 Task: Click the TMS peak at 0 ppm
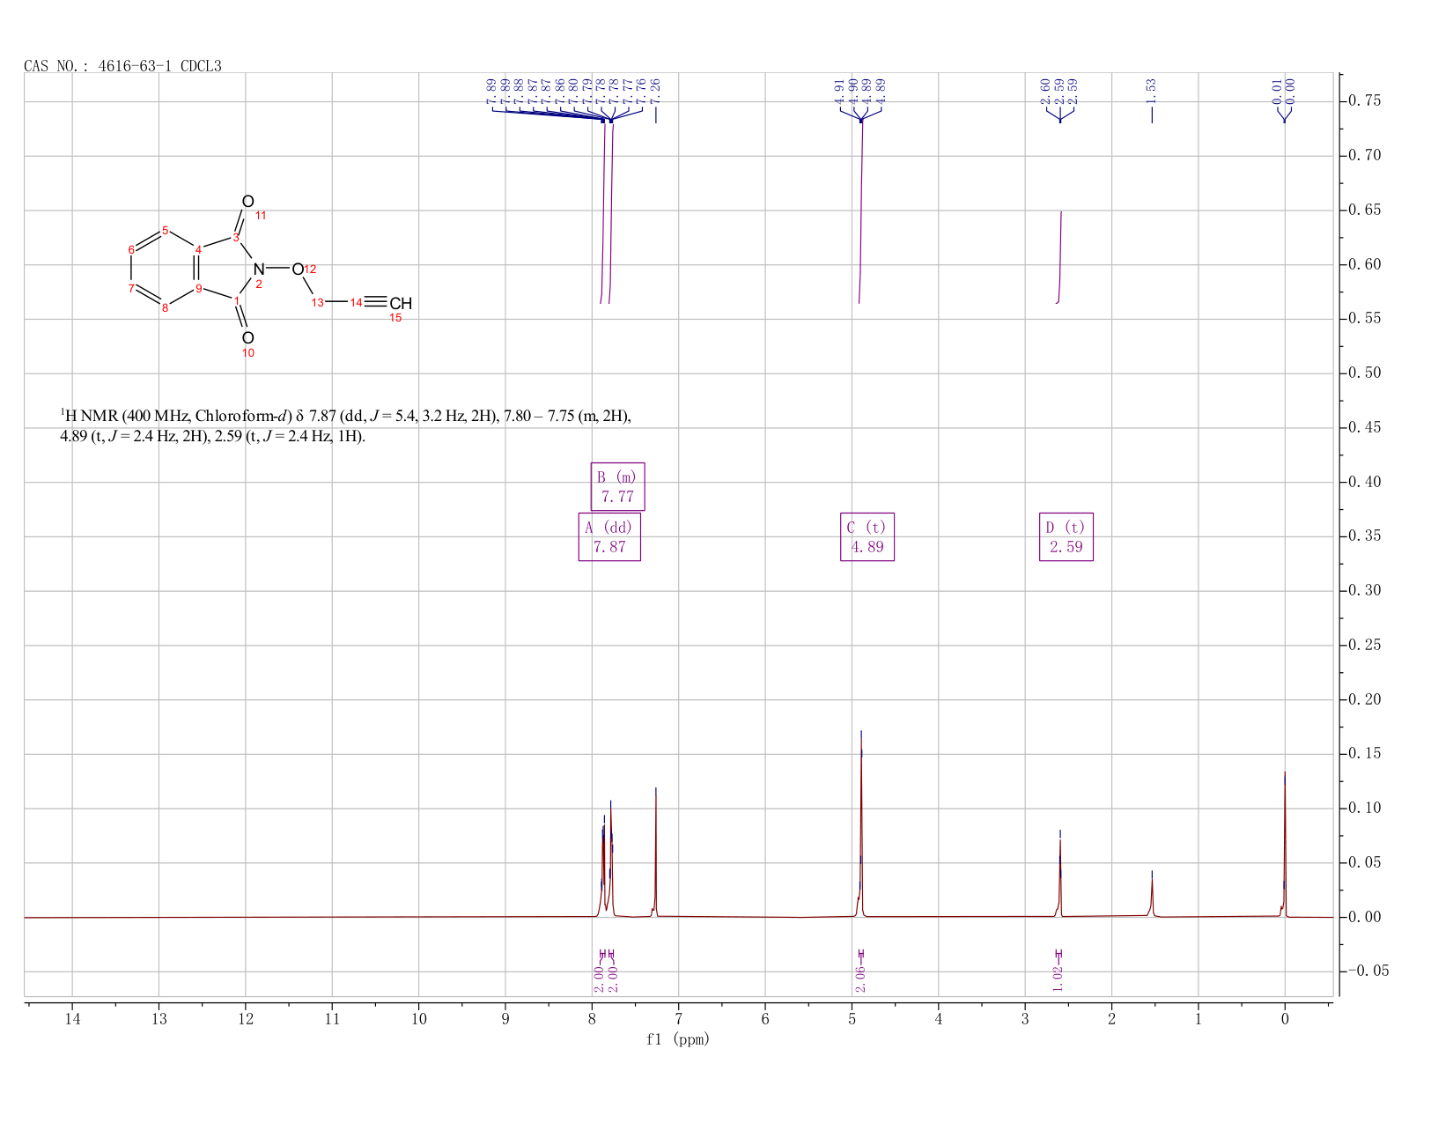1285,844
